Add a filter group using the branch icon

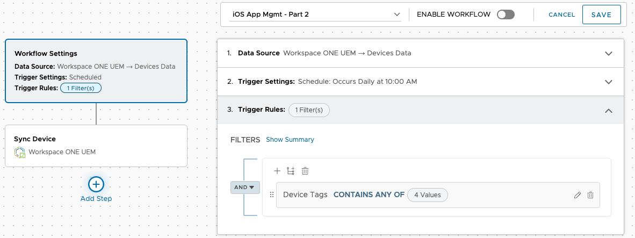(290, 171)
